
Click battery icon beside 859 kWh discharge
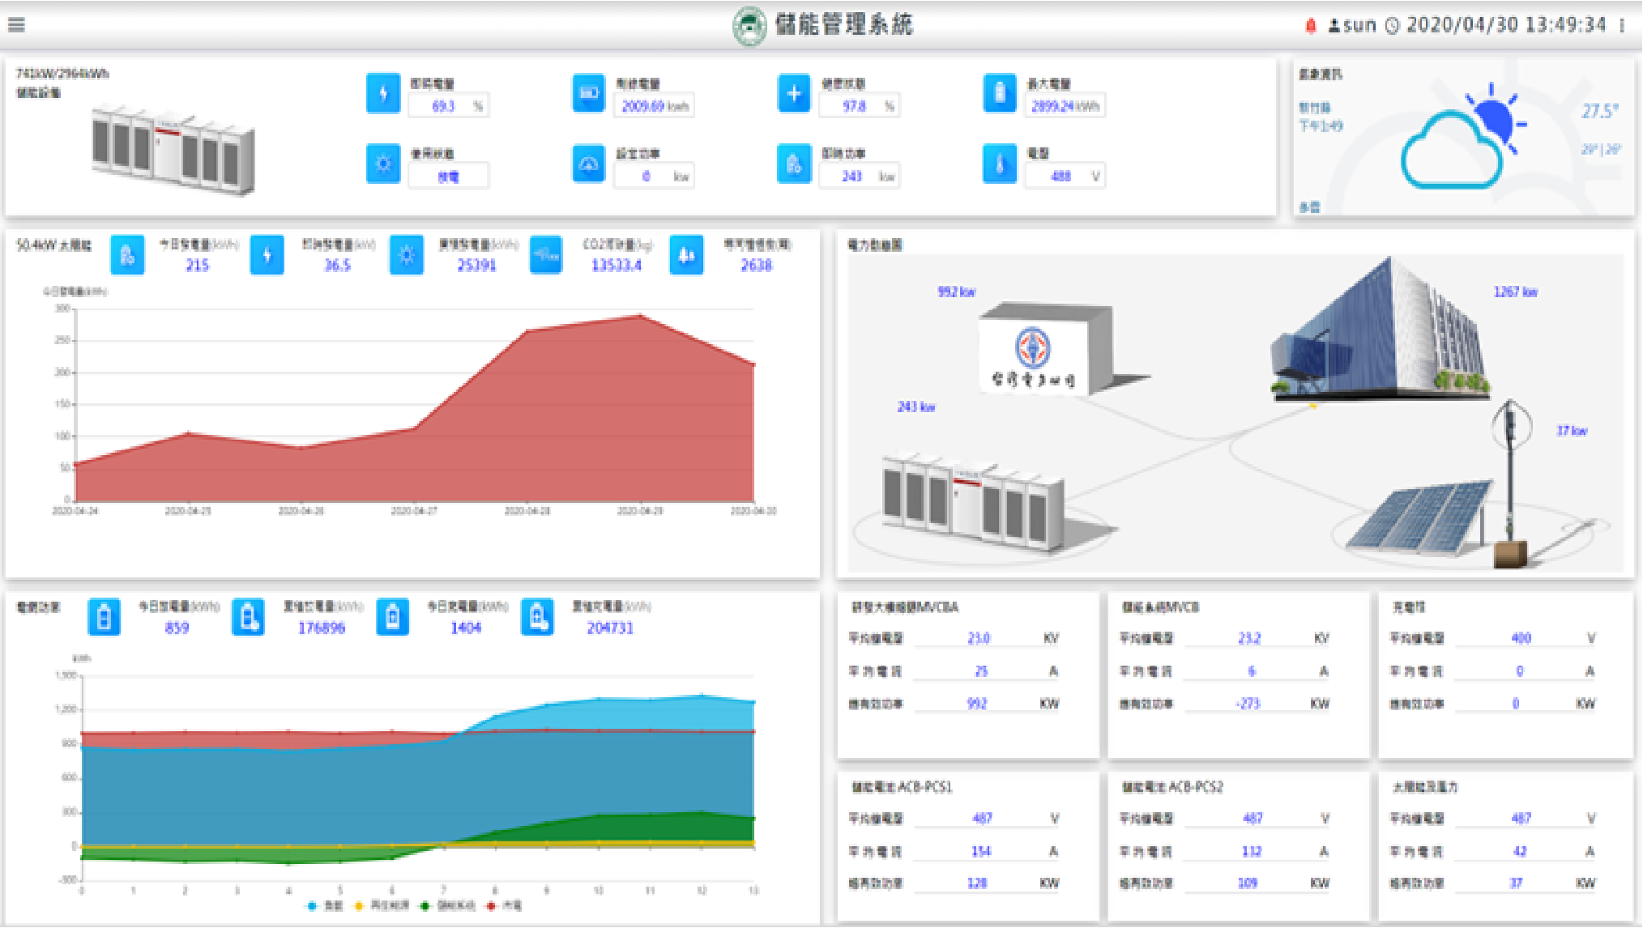coord(104,618)
